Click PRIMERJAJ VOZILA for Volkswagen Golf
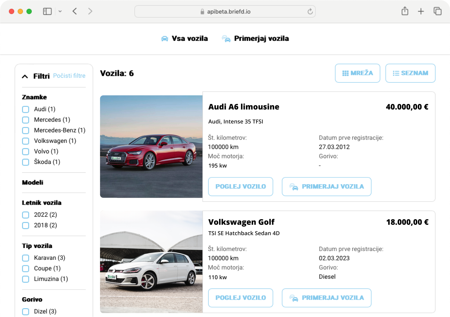 327,298
